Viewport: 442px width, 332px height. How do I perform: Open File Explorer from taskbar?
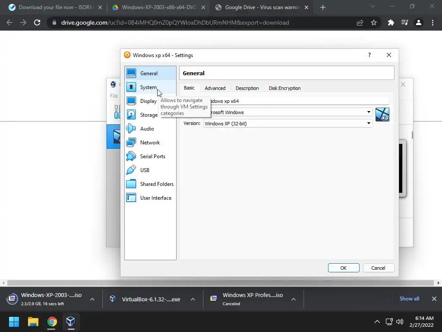click(33, 322)
